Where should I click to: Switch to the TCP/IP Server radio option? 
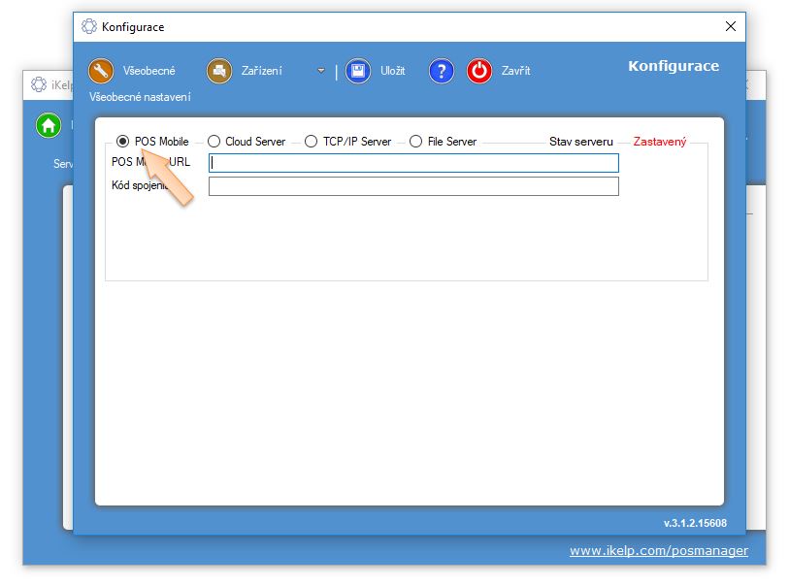click(312, 142)
